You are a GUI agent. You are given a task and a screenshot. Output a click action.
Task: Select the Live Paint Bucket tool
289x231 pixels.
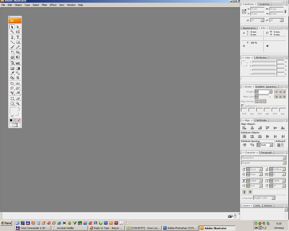[x=12, y=78]
